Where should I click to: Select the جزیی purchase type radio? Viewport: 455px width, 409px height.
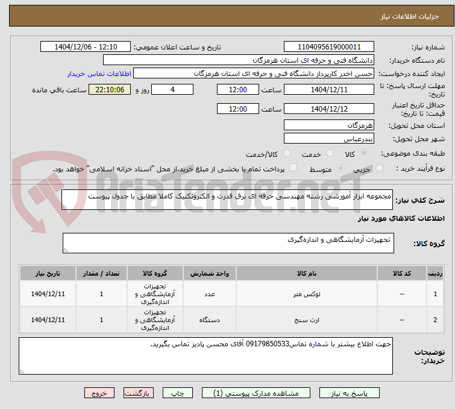379,168
